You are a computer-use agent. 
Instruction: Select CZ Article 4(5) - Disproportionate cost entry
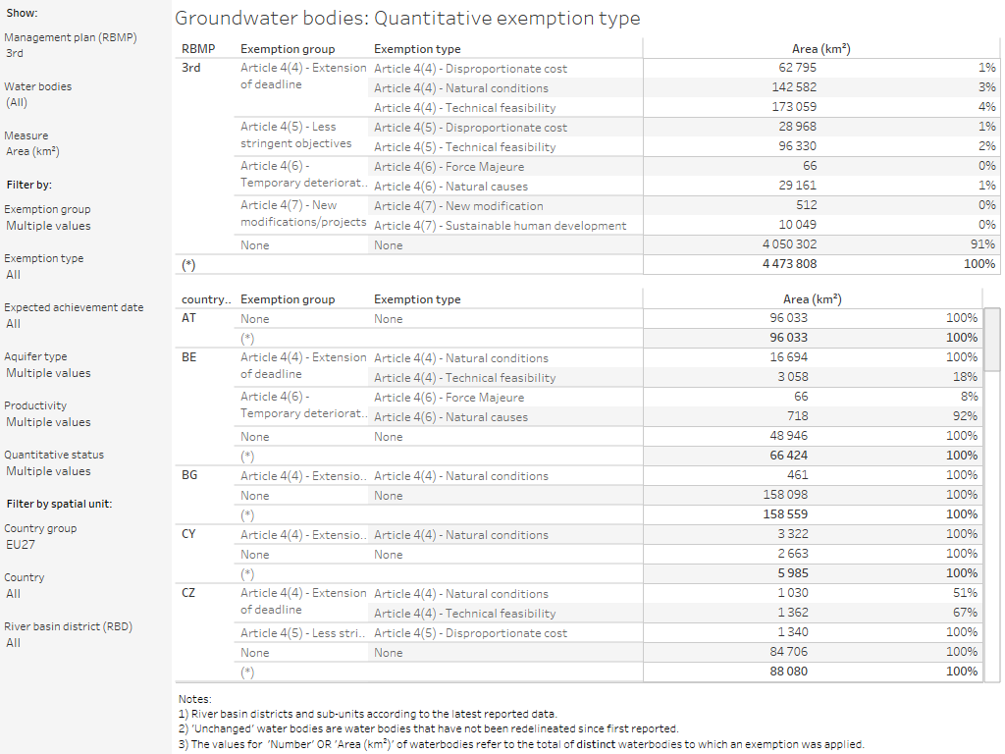point(470,633)
